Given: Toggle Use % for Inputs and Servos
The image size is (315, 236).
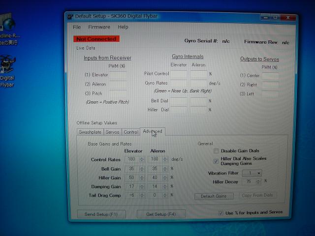Looking at the screenshot, I should 220,213.
